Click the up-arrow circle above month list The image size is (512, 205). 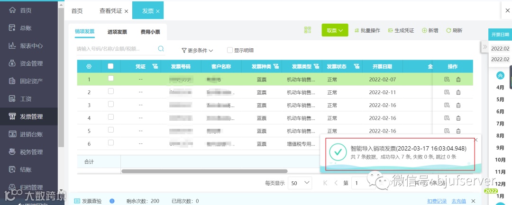pyautogui.click(x=500, y=76)
